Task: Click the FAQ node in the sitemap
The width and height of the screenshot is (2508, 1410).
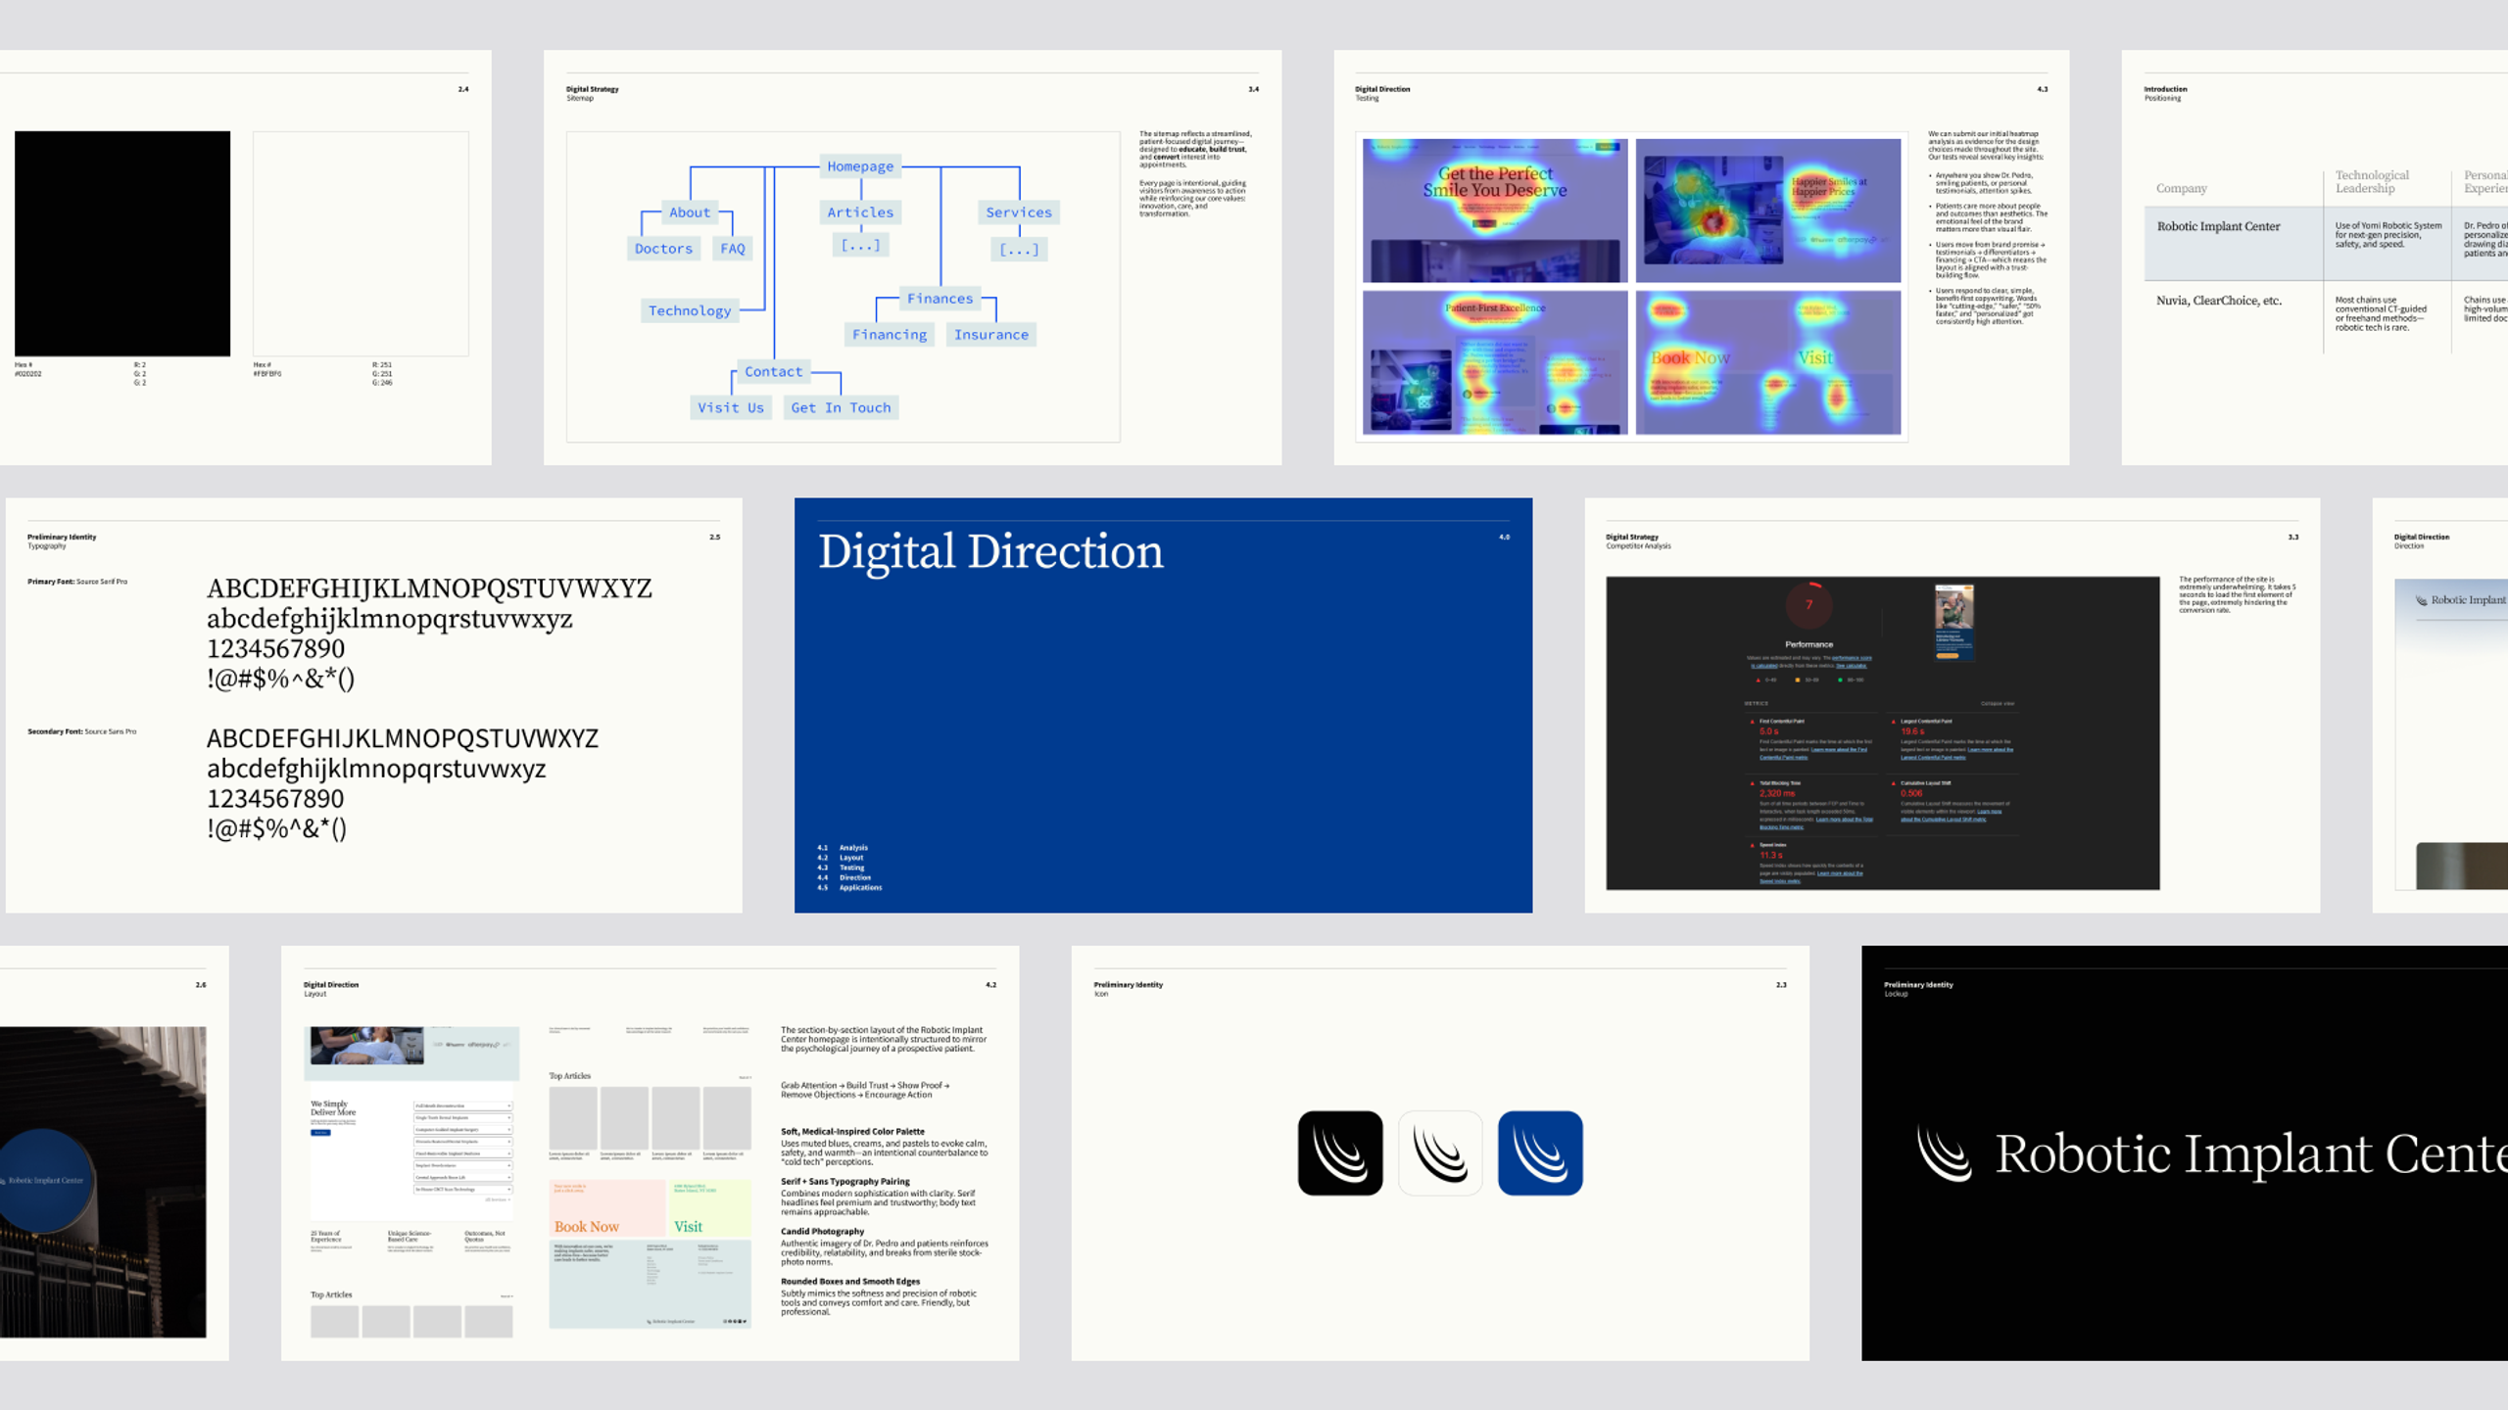Action: tap(733, 249)
